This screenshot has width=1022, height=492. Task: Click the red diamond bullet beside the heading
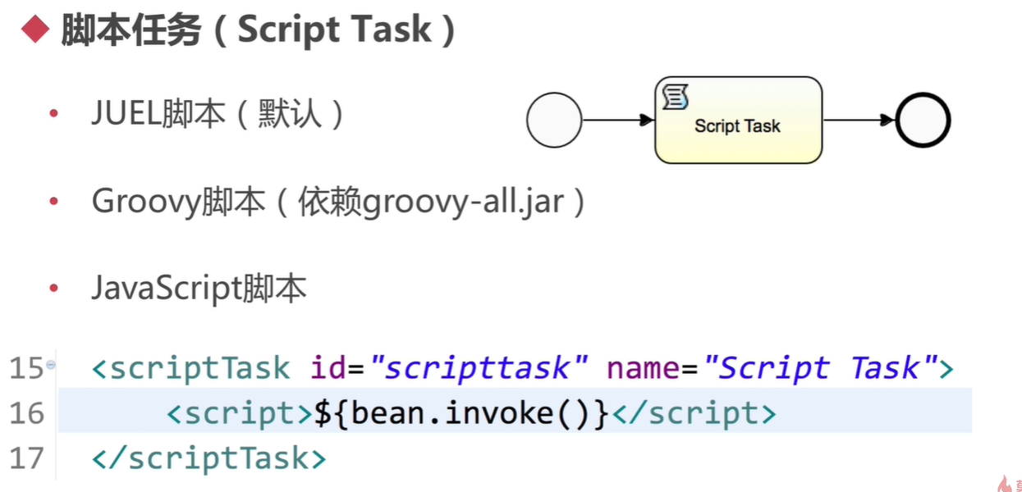tap(35, 31)
